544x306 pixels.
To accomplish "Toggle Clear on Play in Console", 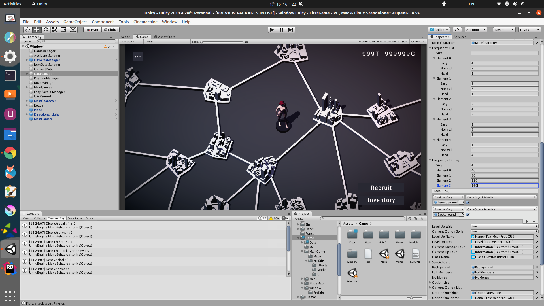I will [56, 218].
